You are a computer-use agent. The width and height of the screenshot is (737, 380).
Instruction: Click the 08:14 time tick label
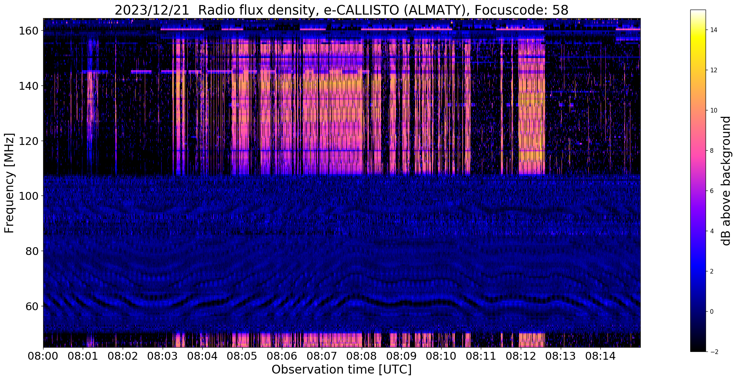(x=600, y=356)
